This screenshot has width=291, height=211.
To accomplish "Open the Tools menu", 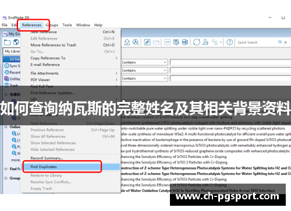I will coord(67,25).
